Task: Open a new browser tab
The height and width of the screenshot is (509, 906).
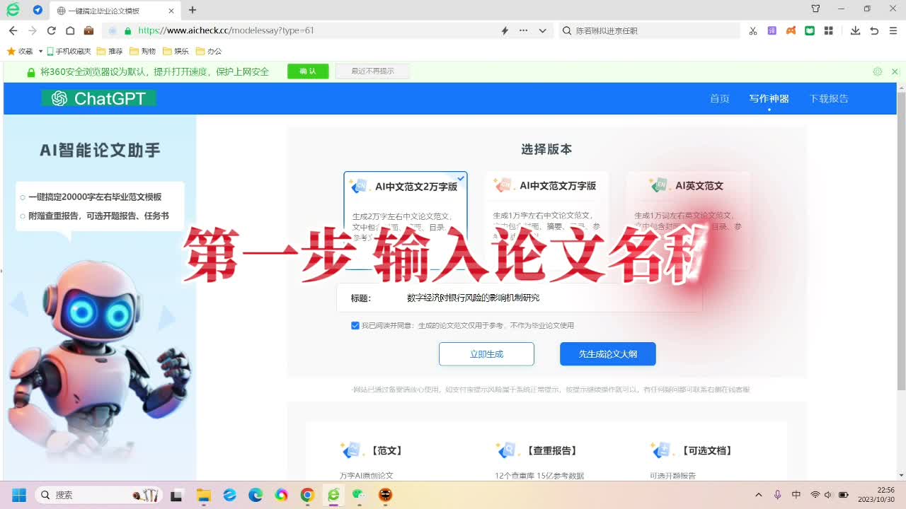Action: coord(193,10)
